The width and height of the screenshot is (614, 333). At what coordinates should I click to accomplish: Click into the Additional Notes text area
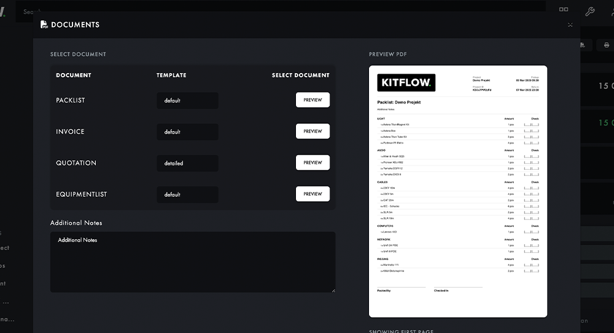[193, 262]
